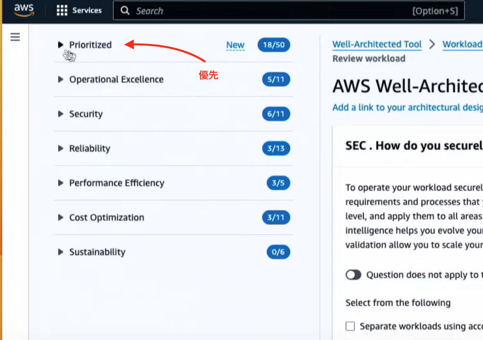Click 'Add a link to your architectural design'

tap(407, 107)
